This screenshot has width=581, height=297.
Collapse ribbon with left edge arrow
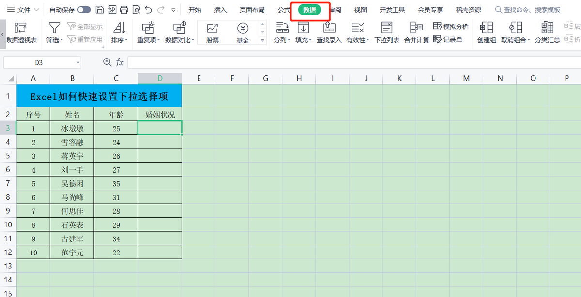tap(2, 34)
